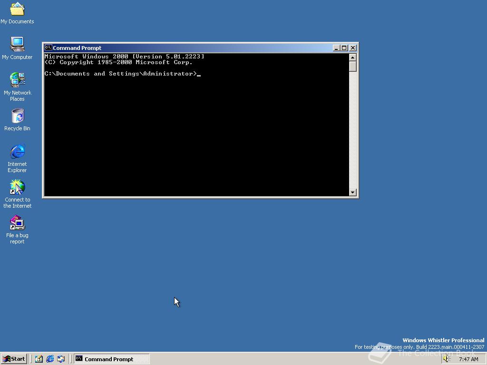Select the Internet Explorer desktop icon

(x=17, y=158)
